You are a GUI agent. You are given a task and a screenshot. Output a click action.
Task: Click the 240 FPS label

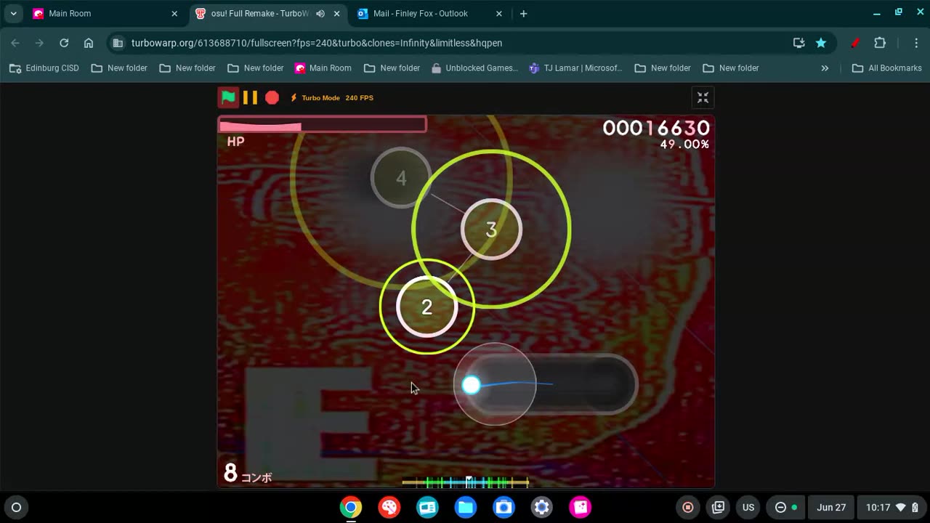coord(360,97)
